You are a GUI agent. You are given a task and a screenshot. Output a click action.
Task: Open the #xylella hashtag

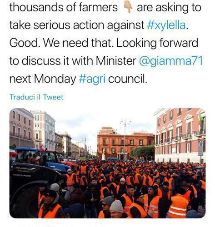click(166, 25)
